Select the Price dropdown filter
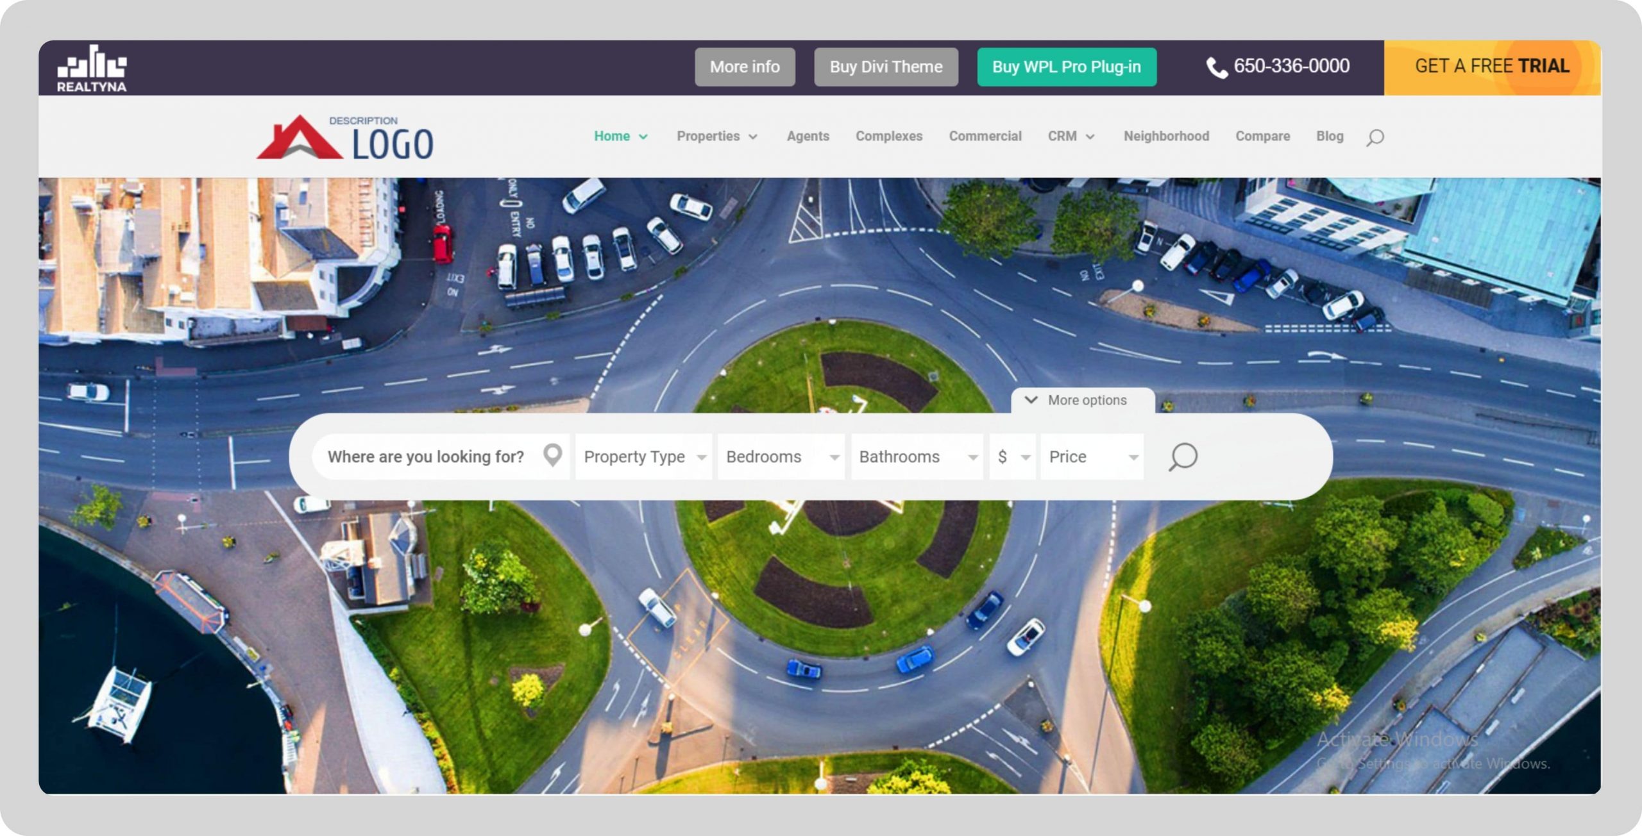Viewport: 1642px width, 836px height. pos(1088,456)
